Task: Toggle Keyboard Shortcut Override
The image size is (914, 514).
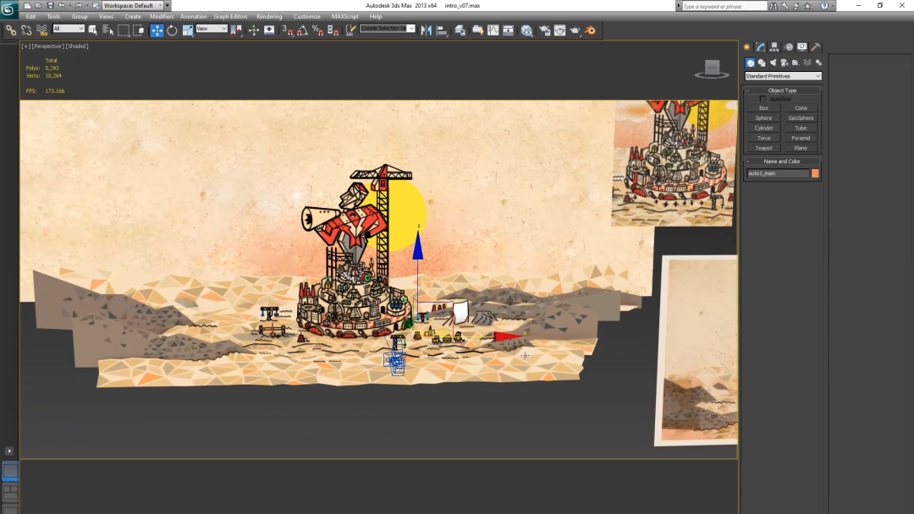Action: pyautogui.click(x=269, y=30)
